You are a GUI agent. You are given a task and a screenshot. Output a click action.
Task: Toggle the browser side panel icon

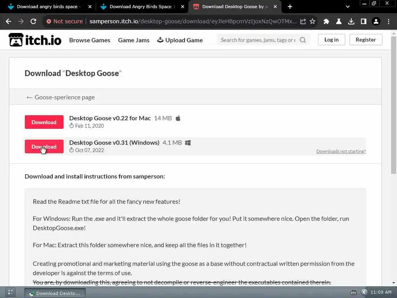point(364,22)
